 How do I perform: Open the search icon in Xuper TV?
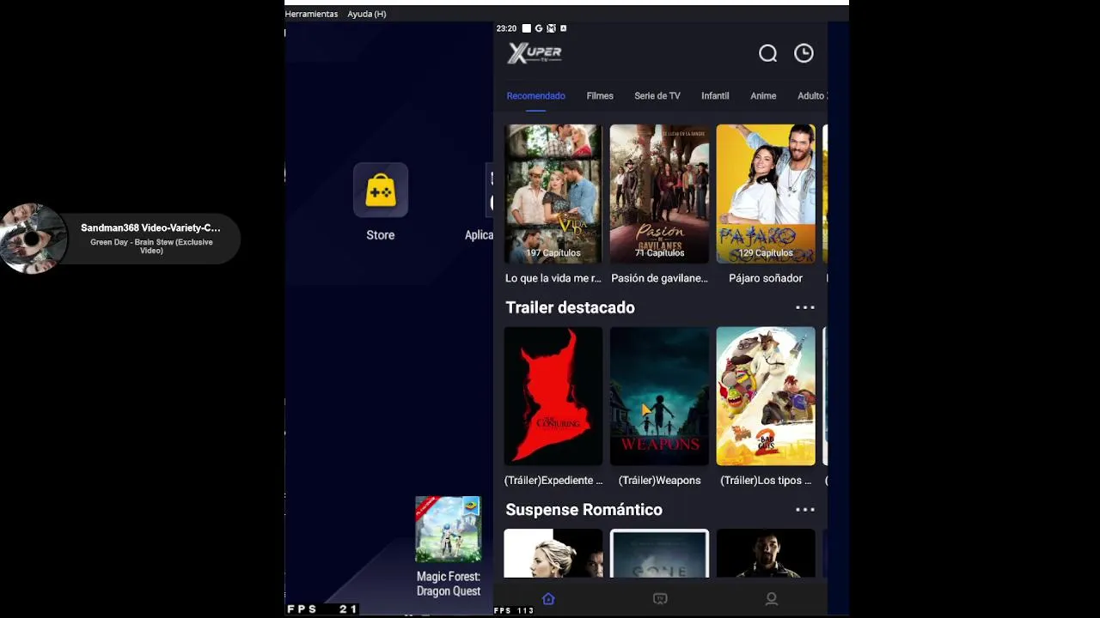[x=767, y=54]
